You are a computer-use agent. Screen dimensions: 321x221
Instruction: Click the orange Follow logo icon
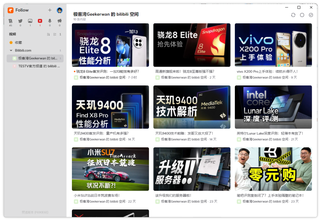[x=10, y=10]
